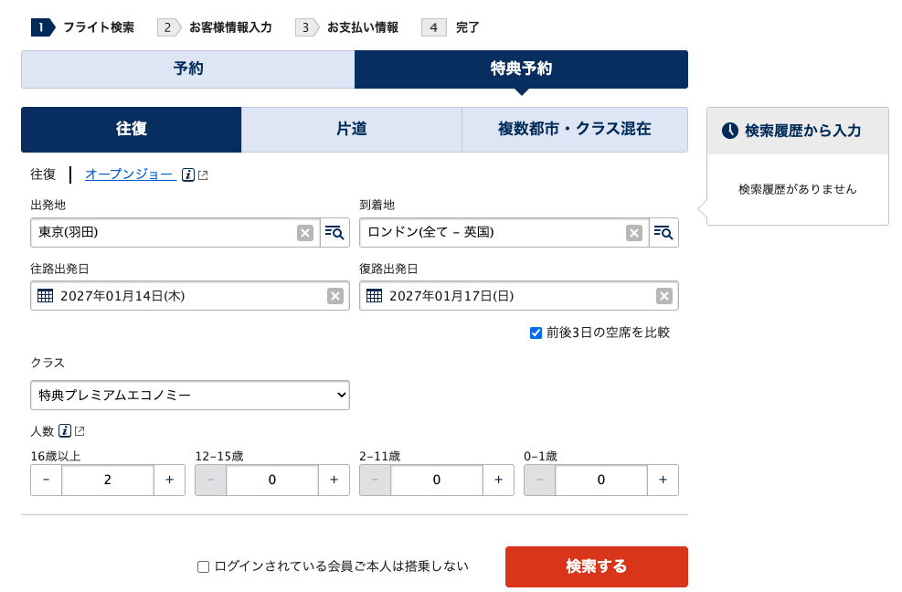Open info icon next to 人数
The width and height of the screenshot is (902, 592).
coord(65,430)
